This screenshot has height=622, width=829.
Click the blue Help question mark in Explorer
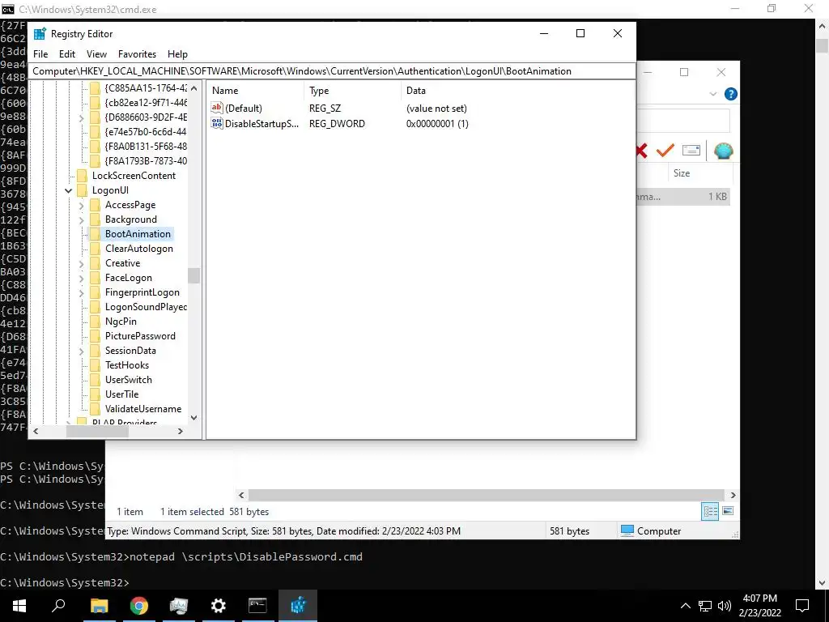click(x=731, y=94)
